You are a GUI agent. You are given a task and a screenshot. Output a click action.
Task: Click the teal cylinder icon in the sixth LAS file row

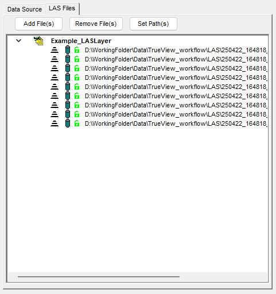tap(68, 96)
